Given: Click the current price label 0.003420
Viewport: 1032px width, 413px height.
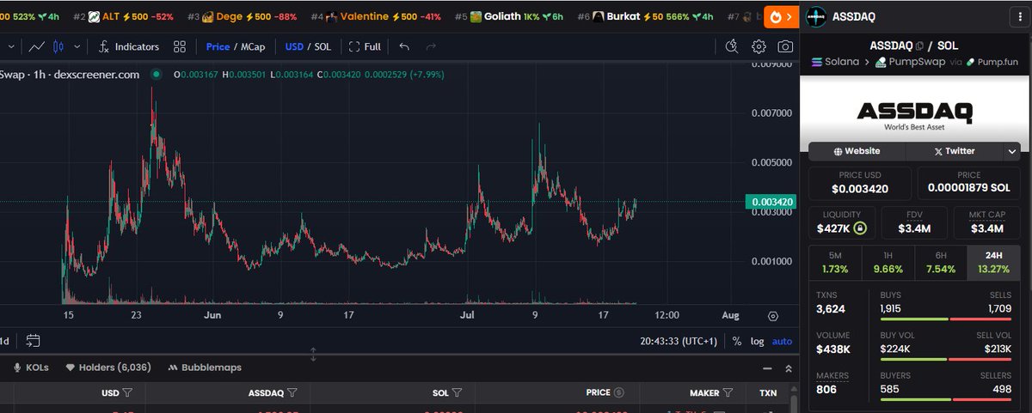Looking at the screenshot, I should point(772,202).
